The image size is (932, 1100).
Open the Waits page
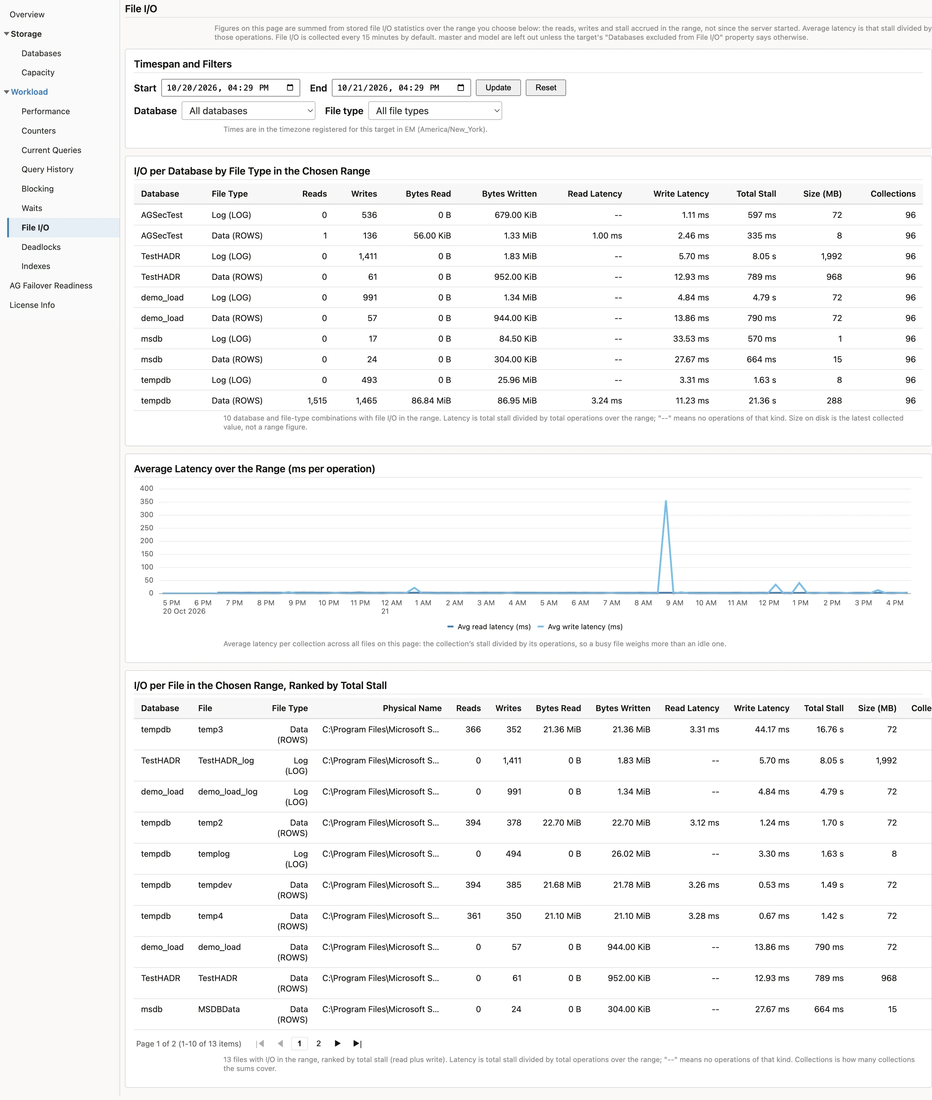click(32, 208)
